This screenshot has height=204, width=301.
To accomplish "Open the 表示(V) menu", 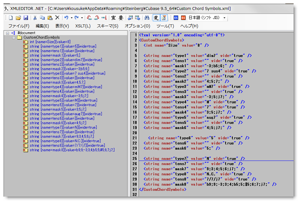I will tap(62, 26).
